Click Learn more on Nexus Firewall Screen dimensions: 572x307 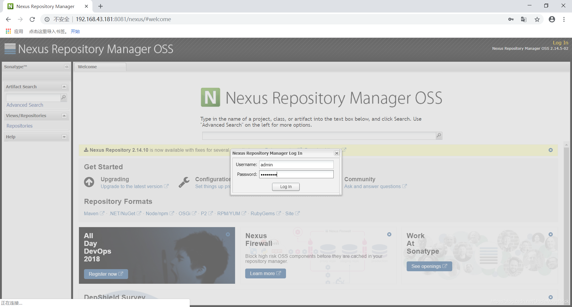pyautogui.click(x=265, y=273)
